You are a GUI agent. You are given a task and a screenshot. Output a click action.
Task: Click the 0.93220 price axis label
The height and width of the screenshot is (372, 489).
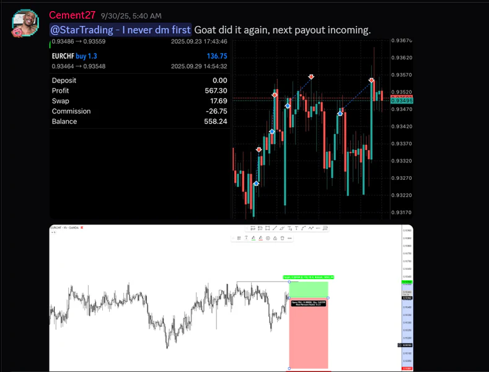tap(402, 195)
